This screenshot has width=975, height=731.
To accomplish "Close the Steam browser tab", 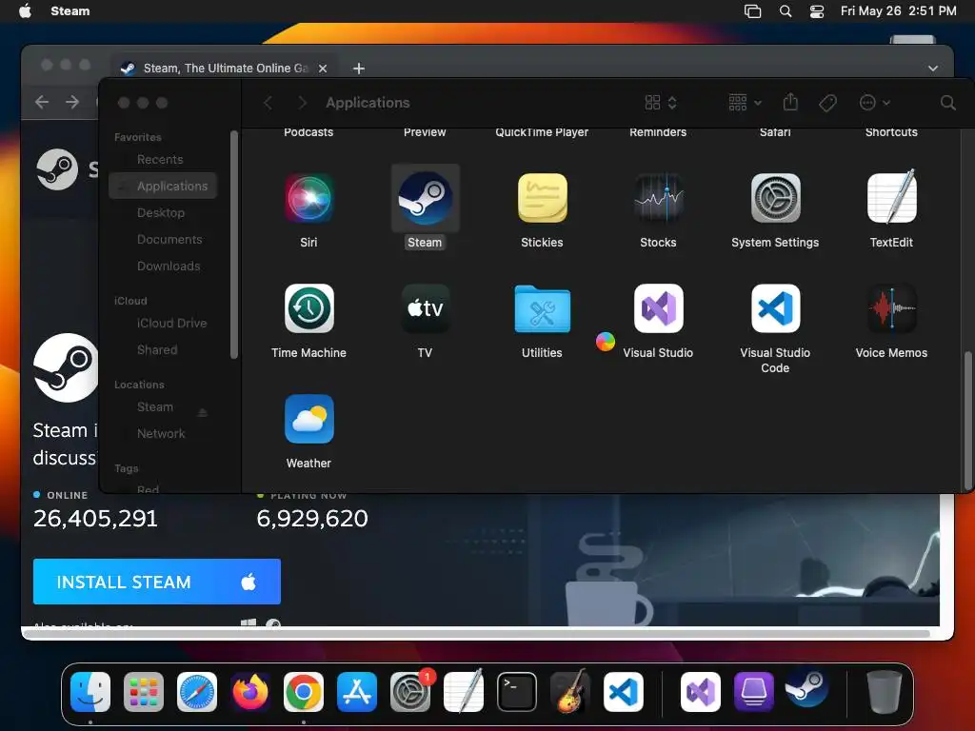I will tap(323, 69).
